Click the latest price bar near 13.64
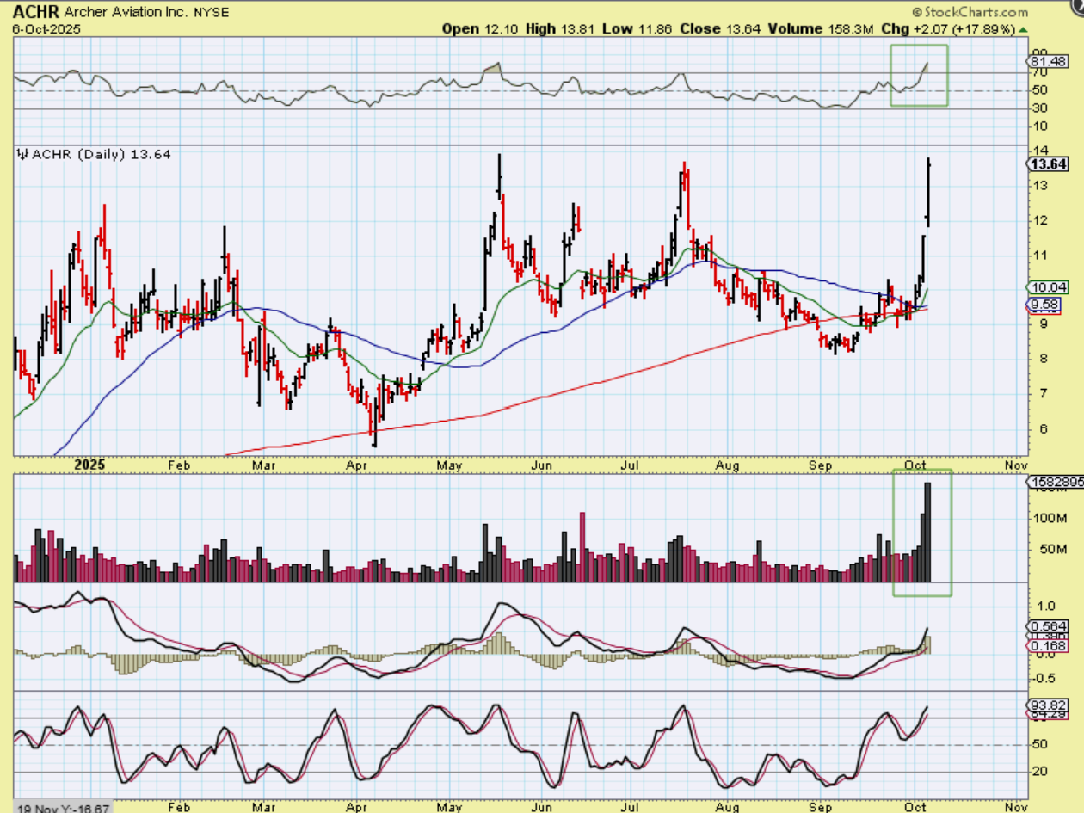The height and width of the screenshot is (813, 1084). (x=928, y=192)
